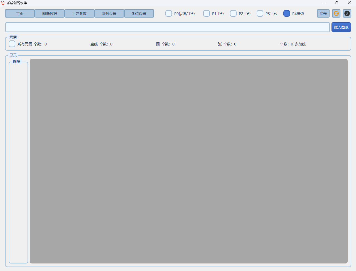Minimize the 乐成划线软件 window
Screen dimensions: 356x271
click(x=324, y=3)
